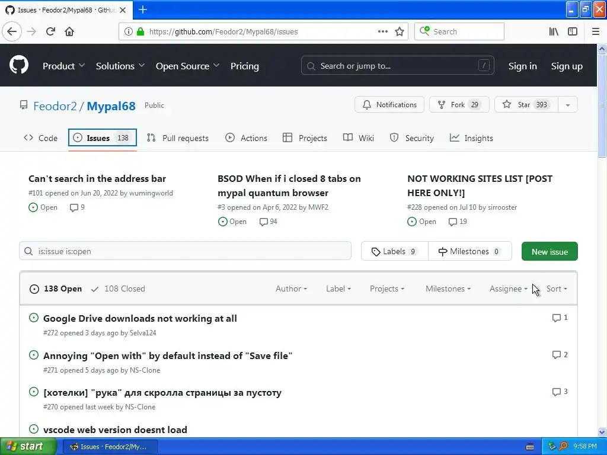Close the Issues Feodor2/Mypal68 tab
This screenshot has width=607, height=455.
(123, 10)
